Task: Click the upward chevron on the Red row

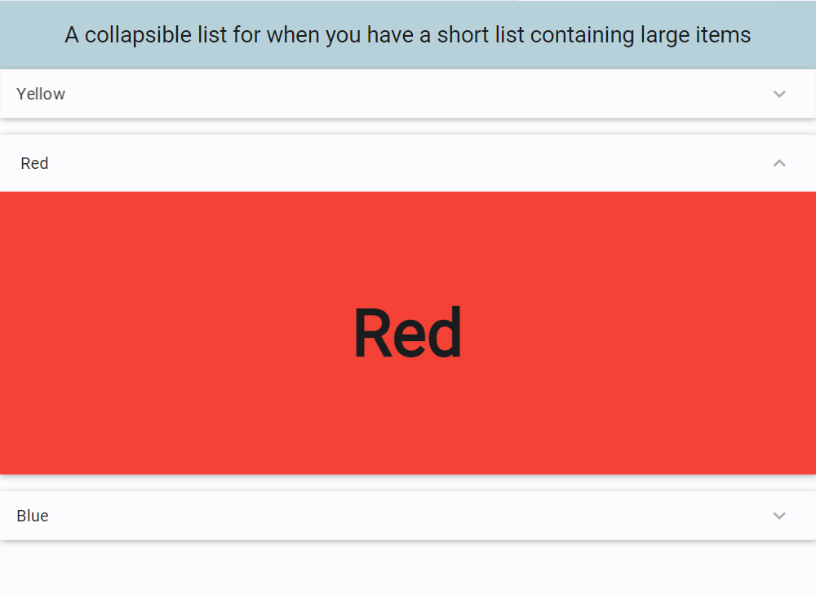Action: click(x=779, y=163)
